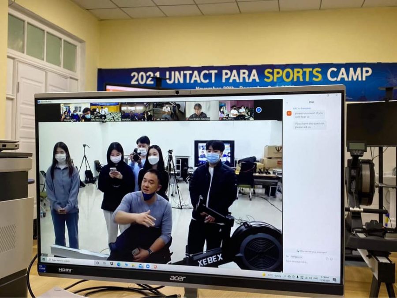Show hidden system tray icons
The image size is (397, 298).
pos(285,276)
